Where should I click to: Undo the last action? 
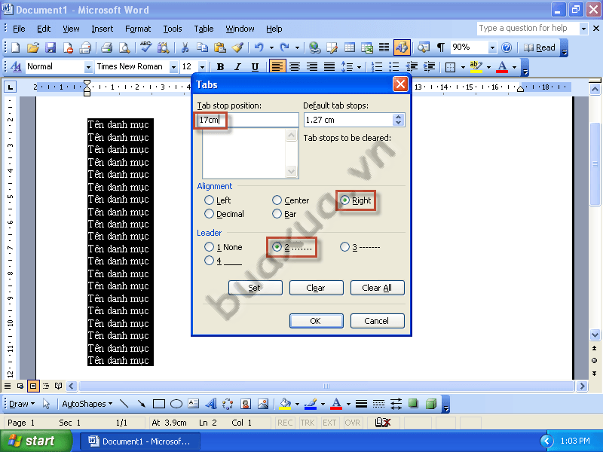click(x=259, y=47)
